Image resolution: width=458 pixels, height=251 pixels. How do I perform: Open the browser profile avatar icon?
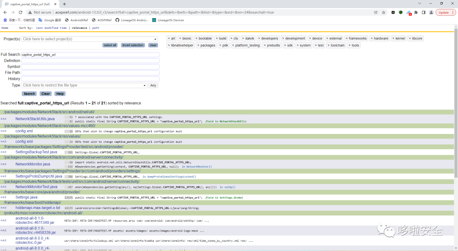point(431,12)
